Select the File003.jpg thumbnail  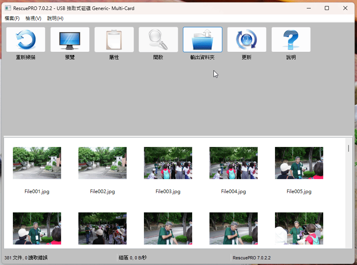[x=168, y=163]
